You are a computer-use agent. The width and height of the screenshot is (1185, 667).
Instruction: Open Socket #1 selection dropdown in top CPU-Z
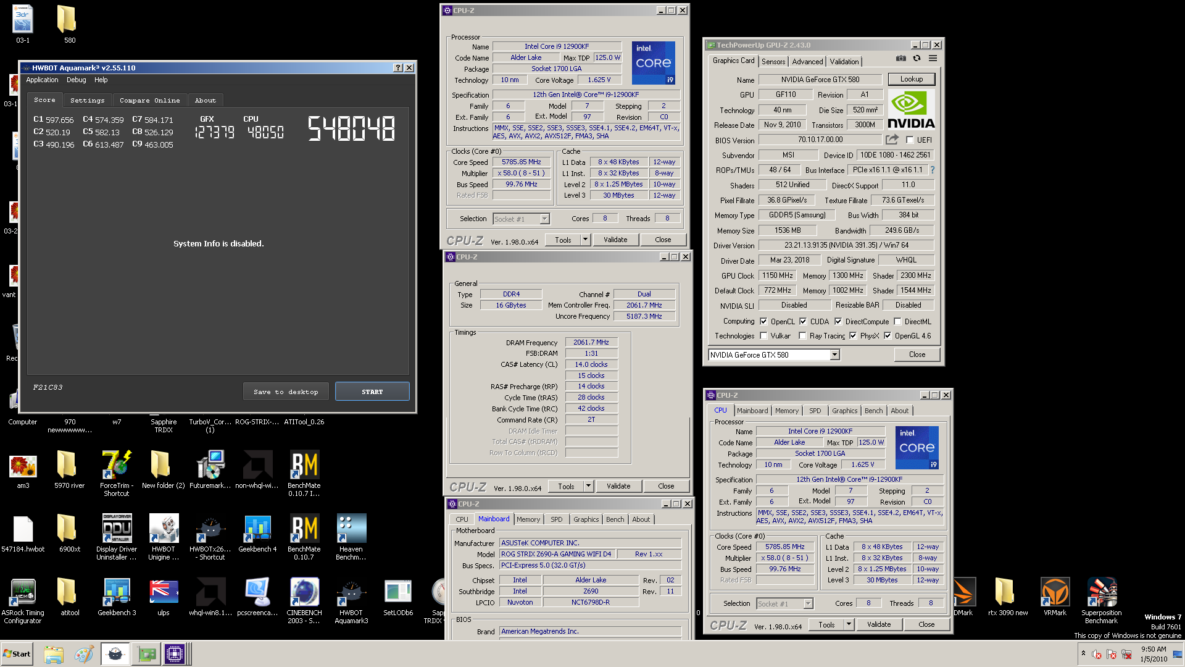pos(522,219)
